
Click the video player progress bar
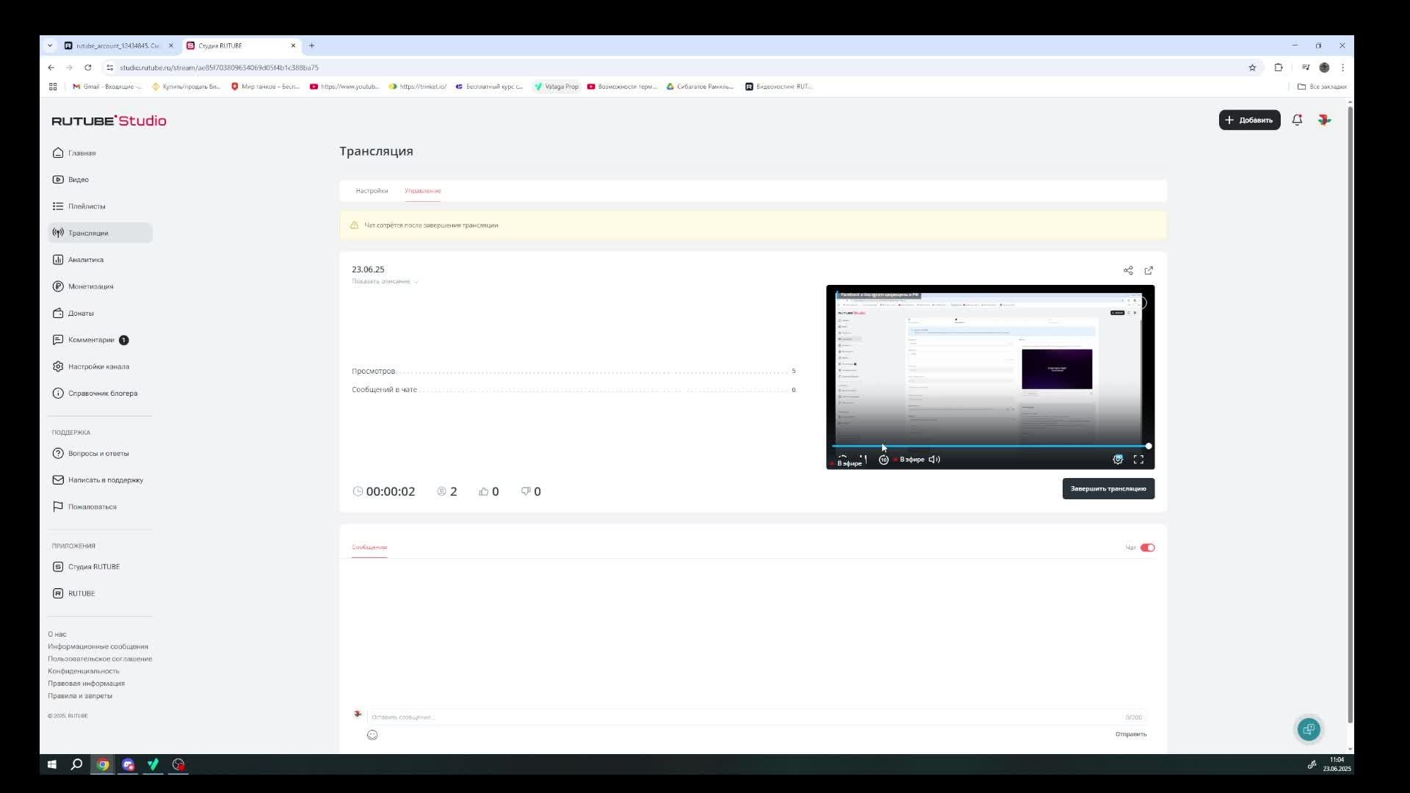coord(990,446)
